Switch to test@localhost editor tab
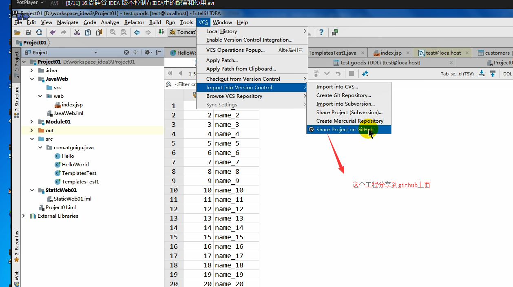The width and height of the screenshot is (513, 287). 442,53
